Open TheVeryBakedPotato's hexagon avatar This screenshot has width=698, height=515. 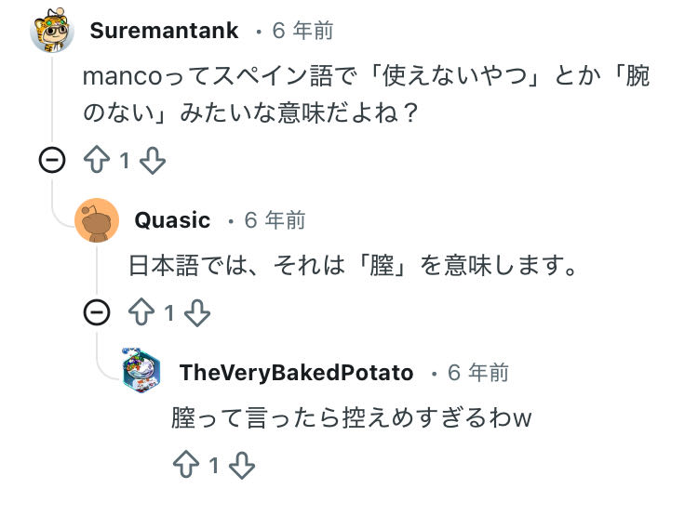pos(141,373)
